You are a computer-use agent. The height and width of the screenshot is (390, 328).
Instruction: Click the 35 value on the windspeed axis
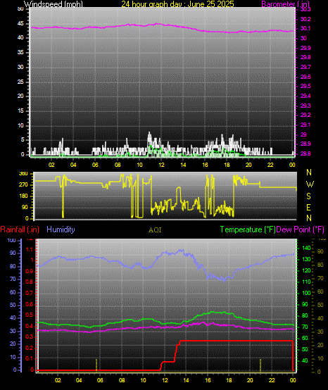[x=20, y=53]
